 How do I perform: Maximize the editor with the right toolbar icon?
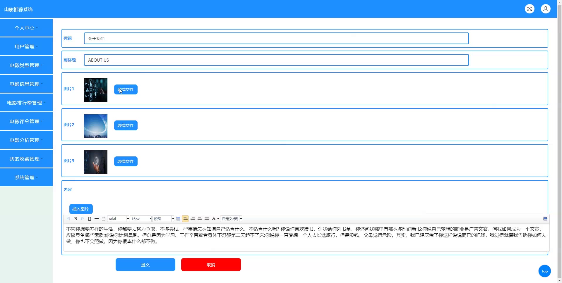click(545, 219)
